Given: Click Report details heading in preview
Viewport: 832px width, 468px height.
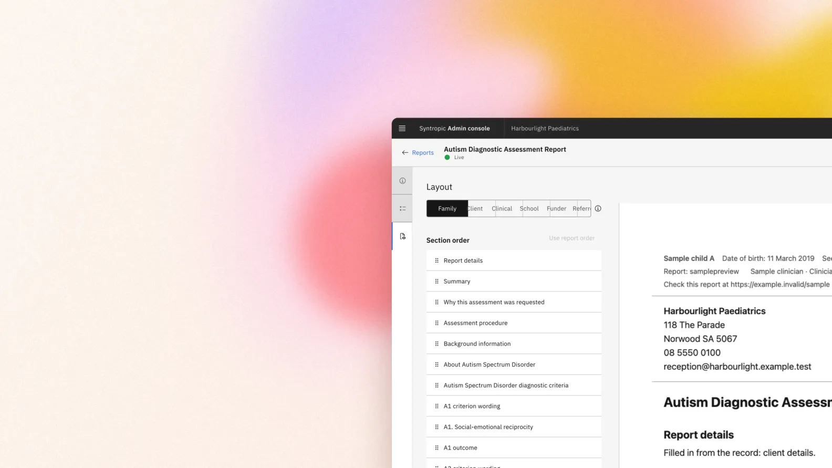Looking at the screenshot, I should [x=699, y=435].
